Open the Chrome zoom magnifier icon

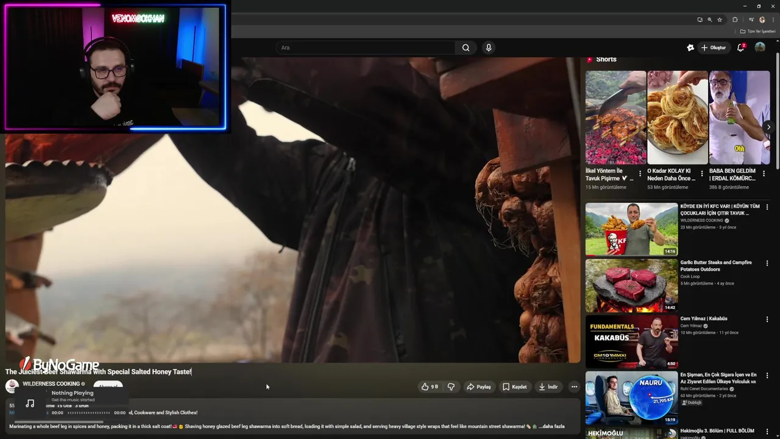pyautogui.click(x=710, y=20)
